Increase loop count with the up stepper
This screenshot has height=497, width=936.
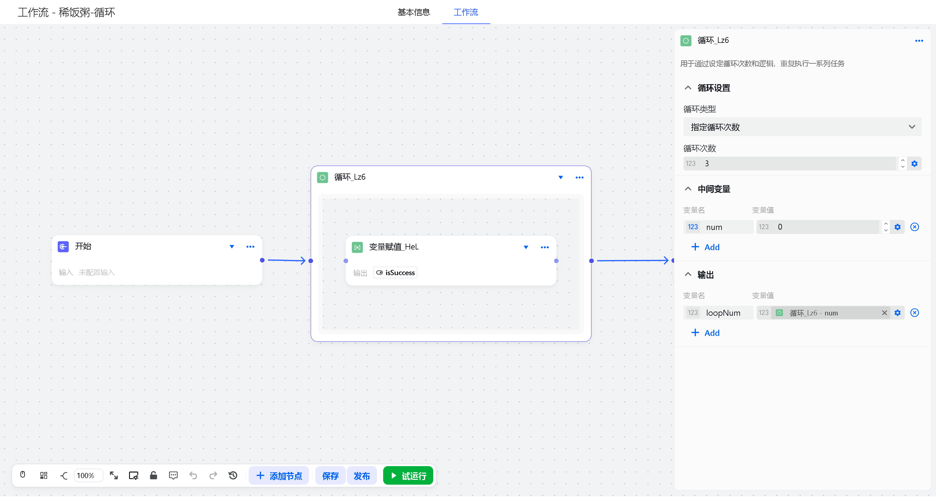click(x=903, y=160)
